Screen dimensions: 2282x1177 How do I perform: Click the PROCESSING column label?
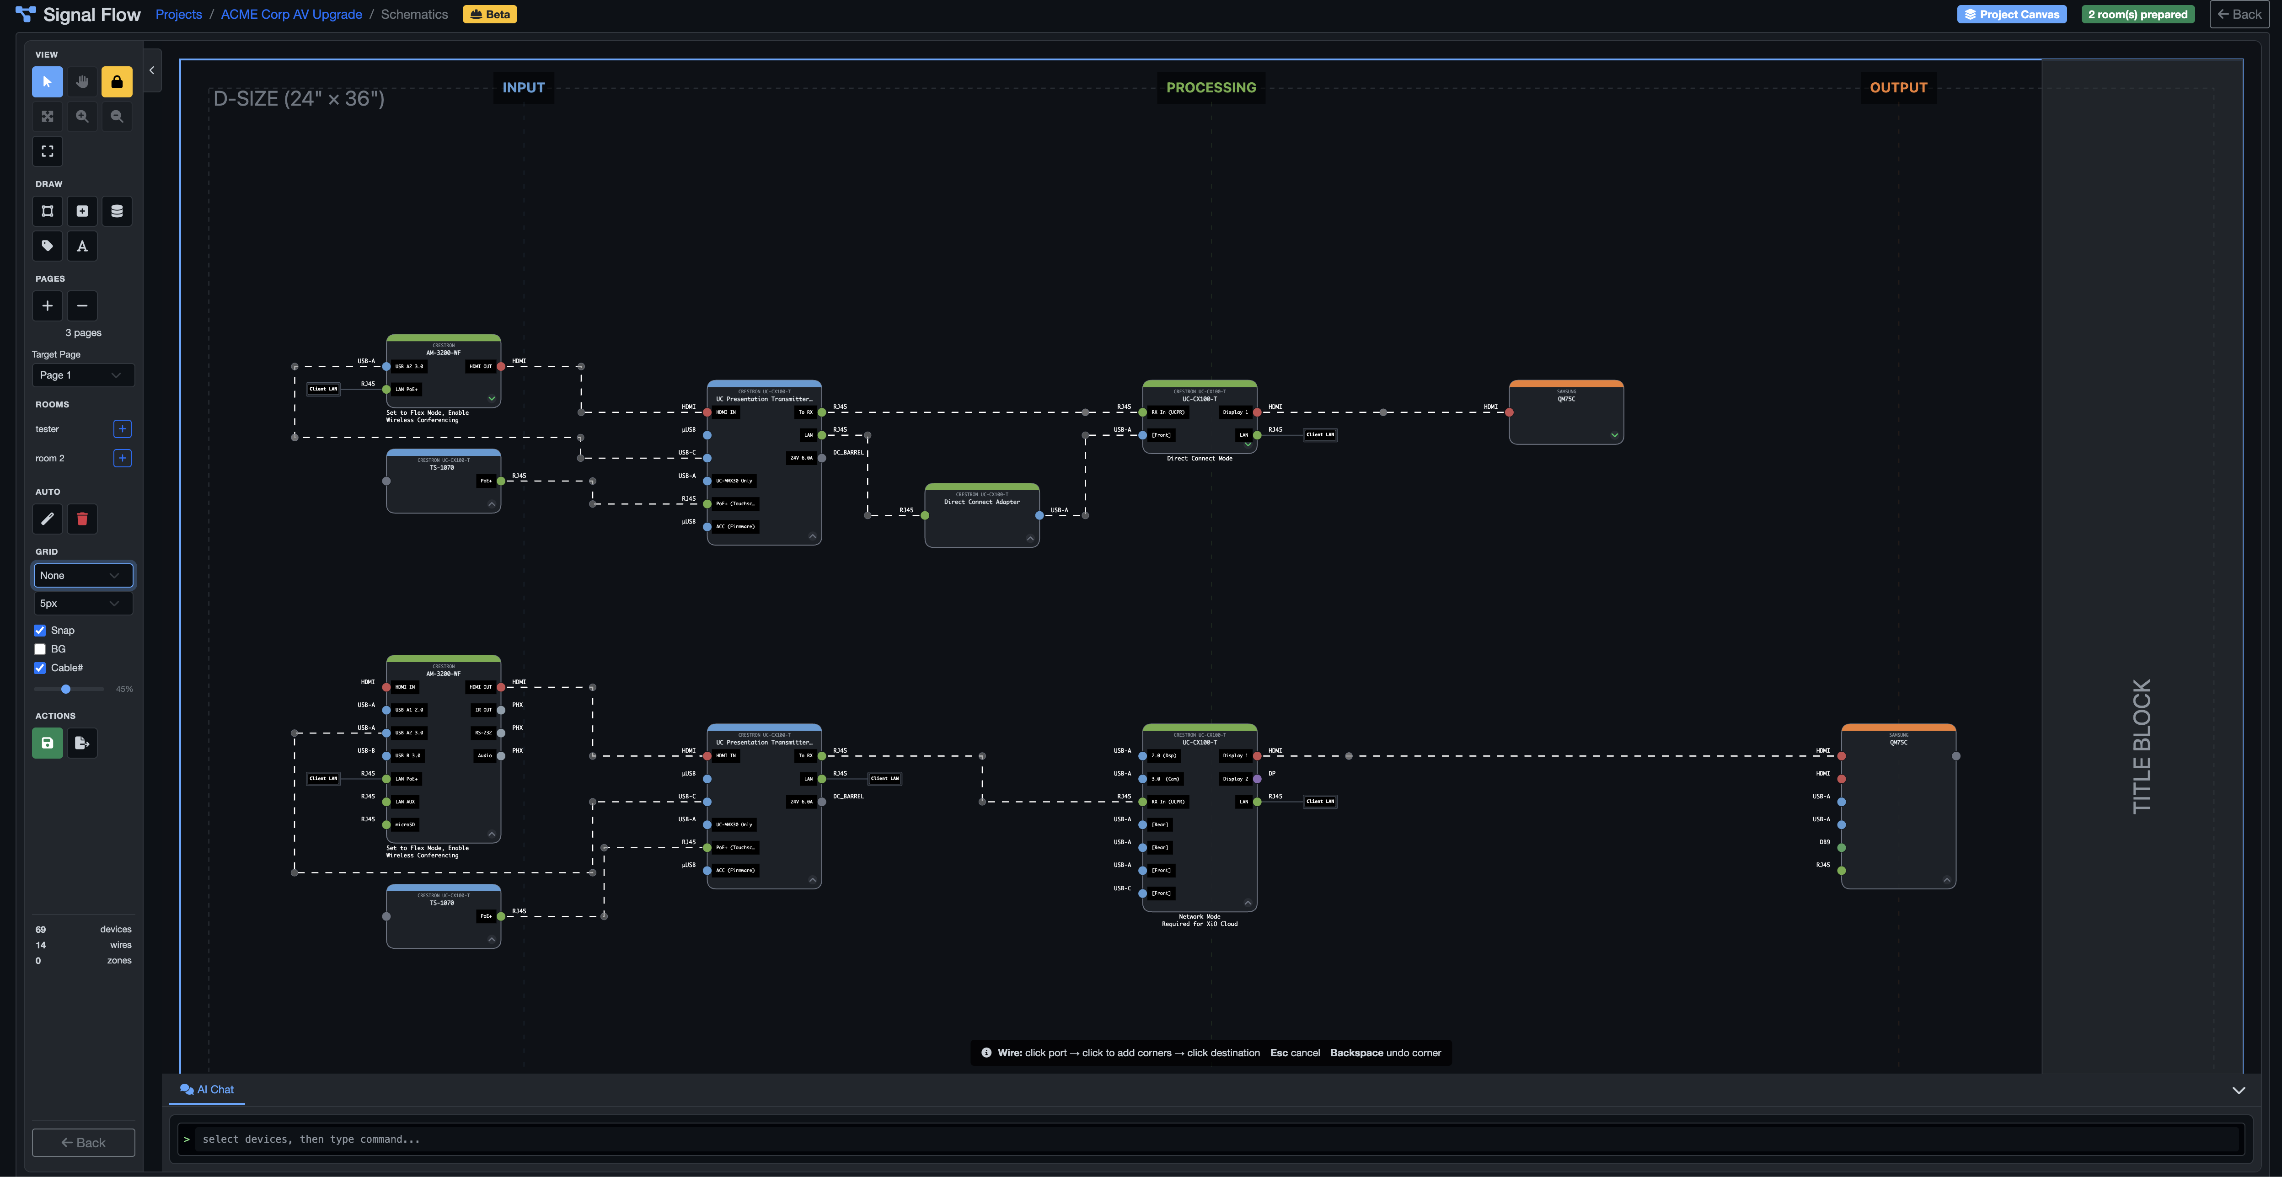[x=1211, y=88]
